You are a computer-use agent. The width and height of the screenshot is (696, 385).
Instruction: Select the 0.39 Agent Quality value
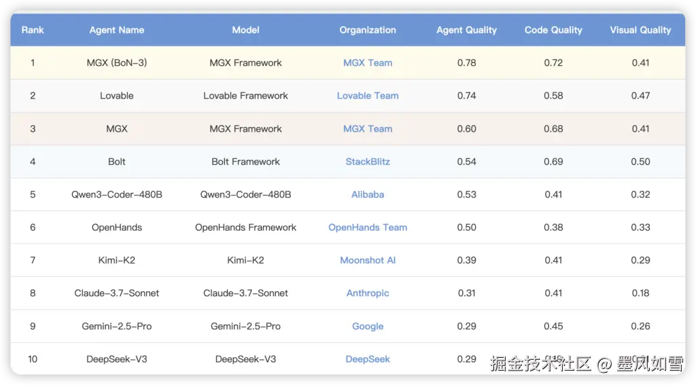click(466, 260)
